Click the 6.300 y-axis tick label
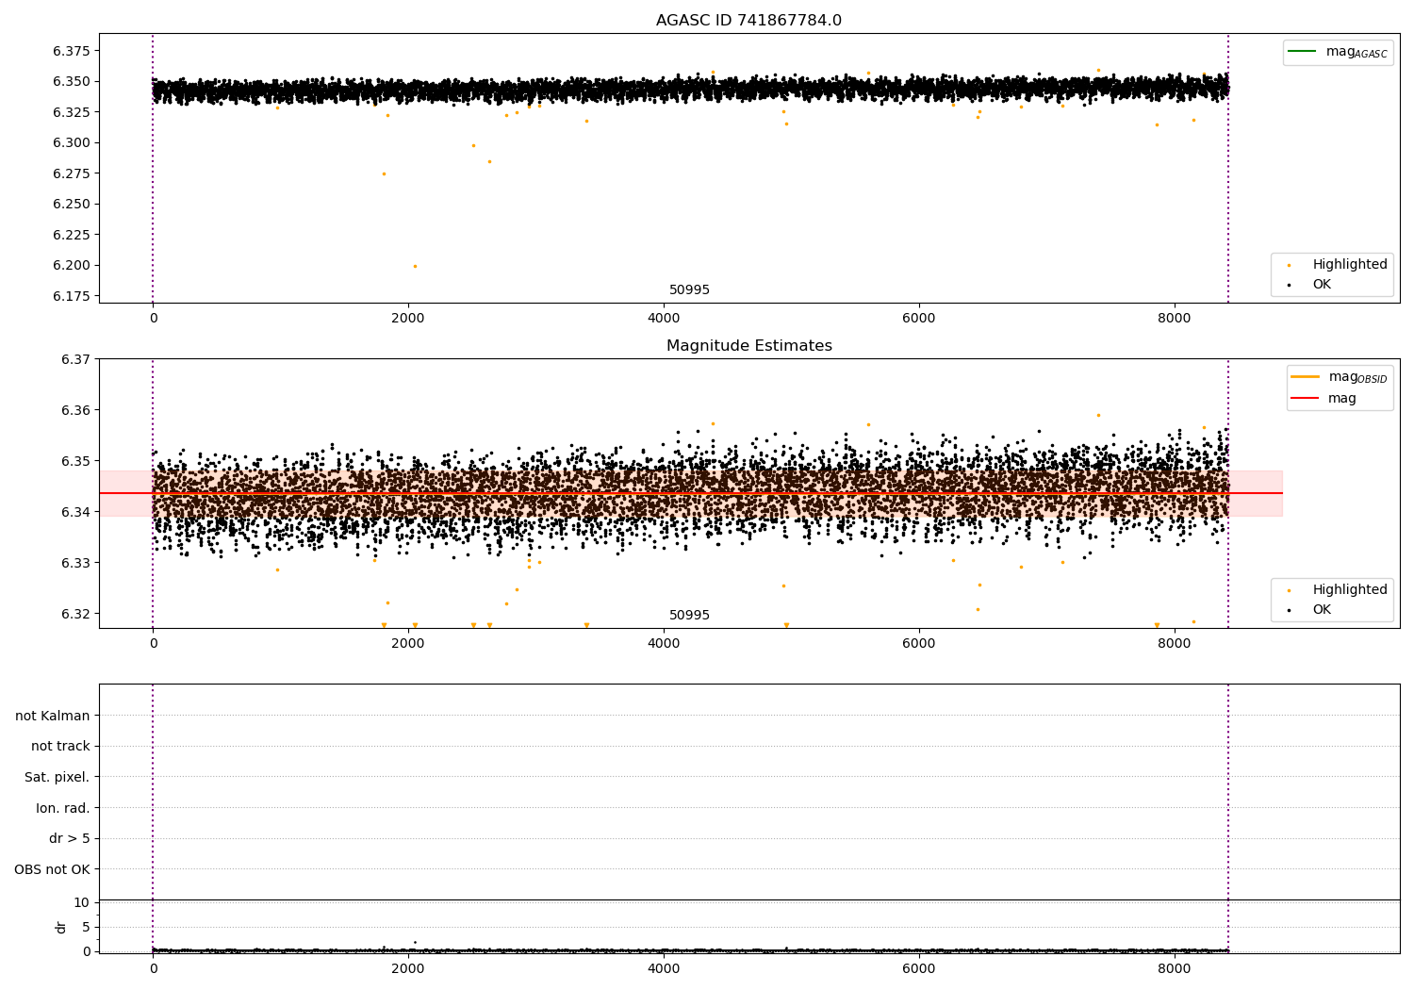This screenshot has height=990, width=1414. 72,143
